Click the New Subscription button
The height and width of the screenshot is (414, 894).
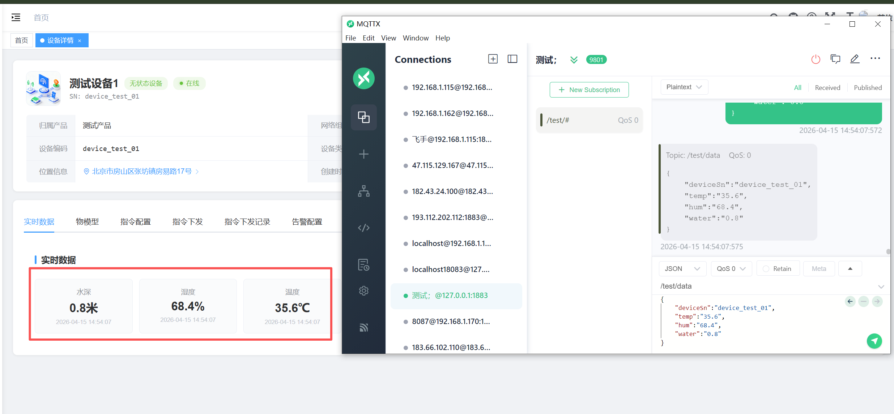click(589, 90)
